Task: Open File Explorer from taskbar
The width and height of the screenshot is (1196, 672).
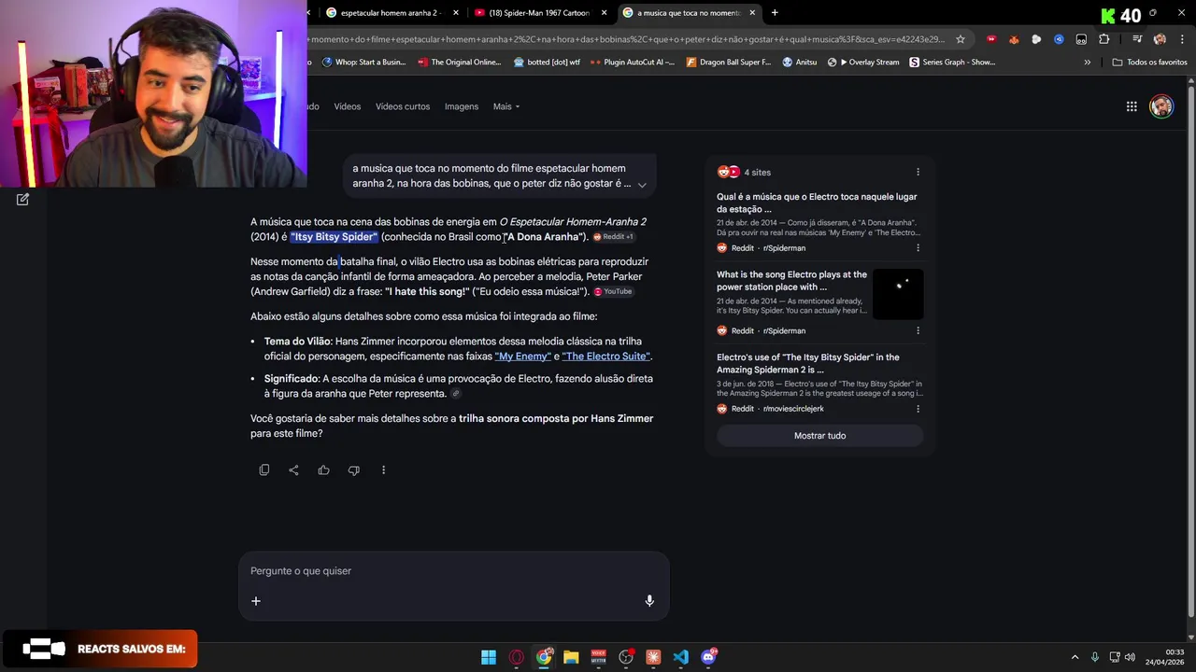Action: (x=571, y=657)
